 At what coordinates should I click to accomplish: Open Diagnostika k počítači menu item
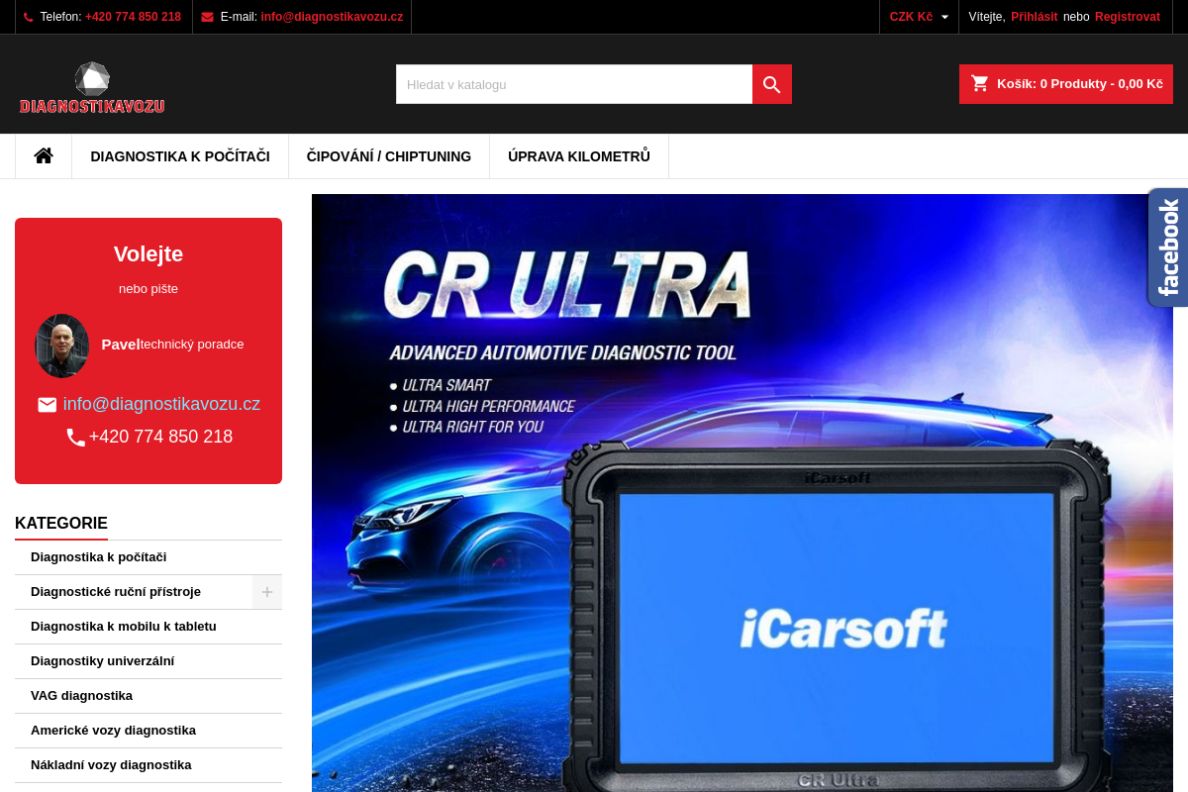pyautogui.click(x=180, y=156)
